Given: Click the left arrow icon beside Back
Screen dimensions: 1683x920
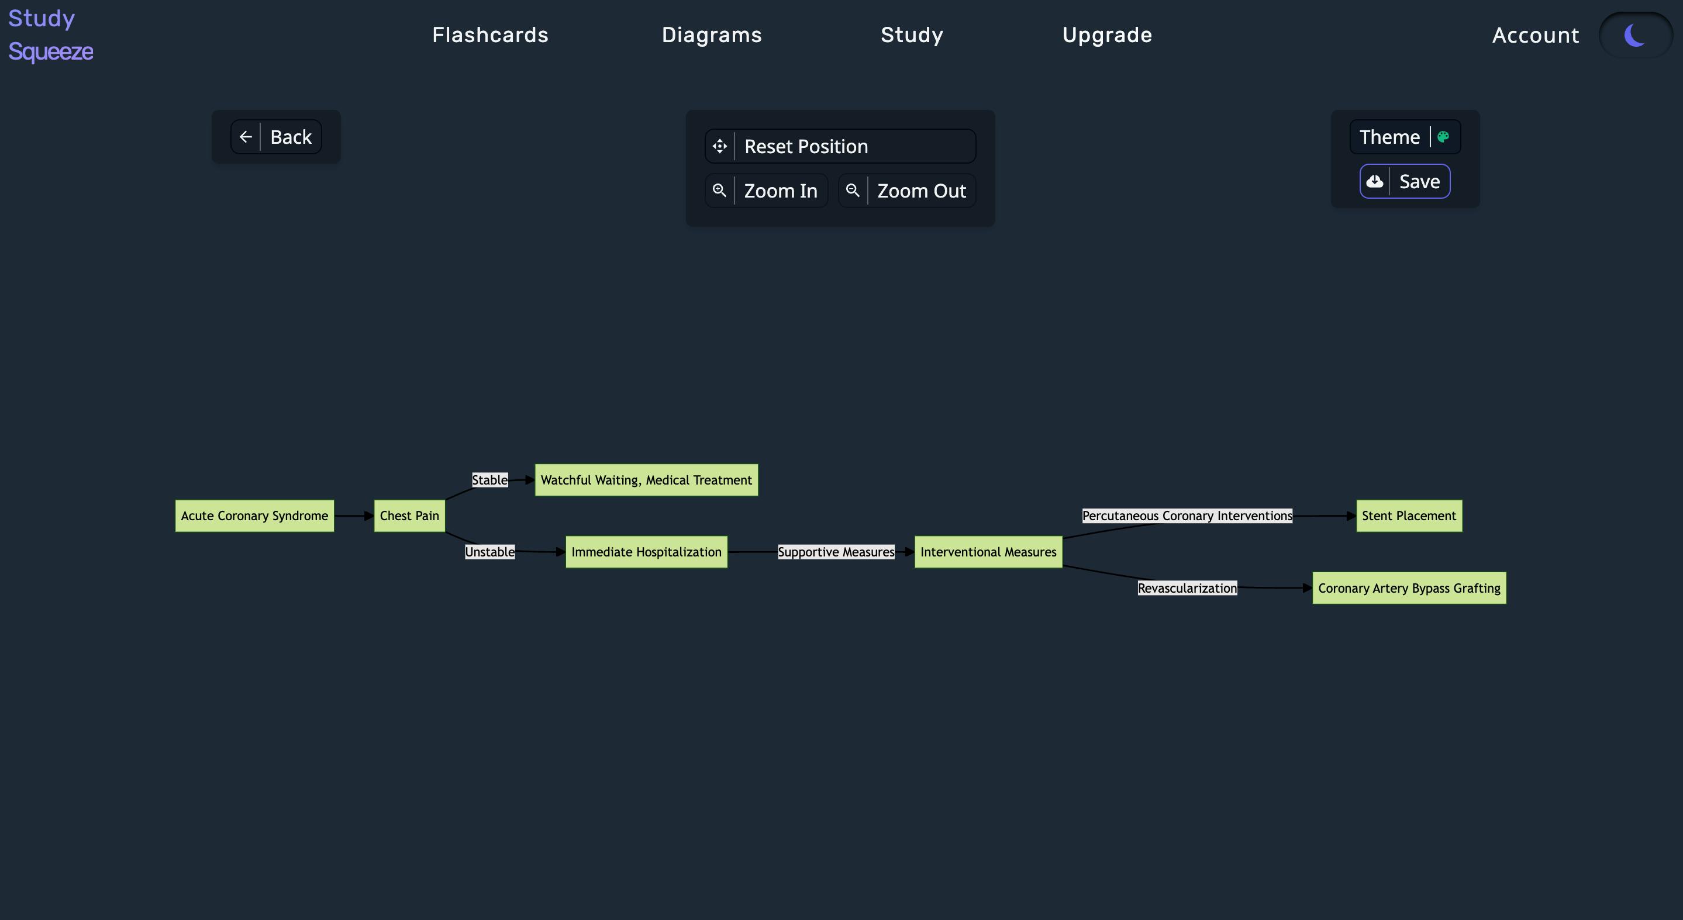Looking at the screenshot, I should [246, 137].
